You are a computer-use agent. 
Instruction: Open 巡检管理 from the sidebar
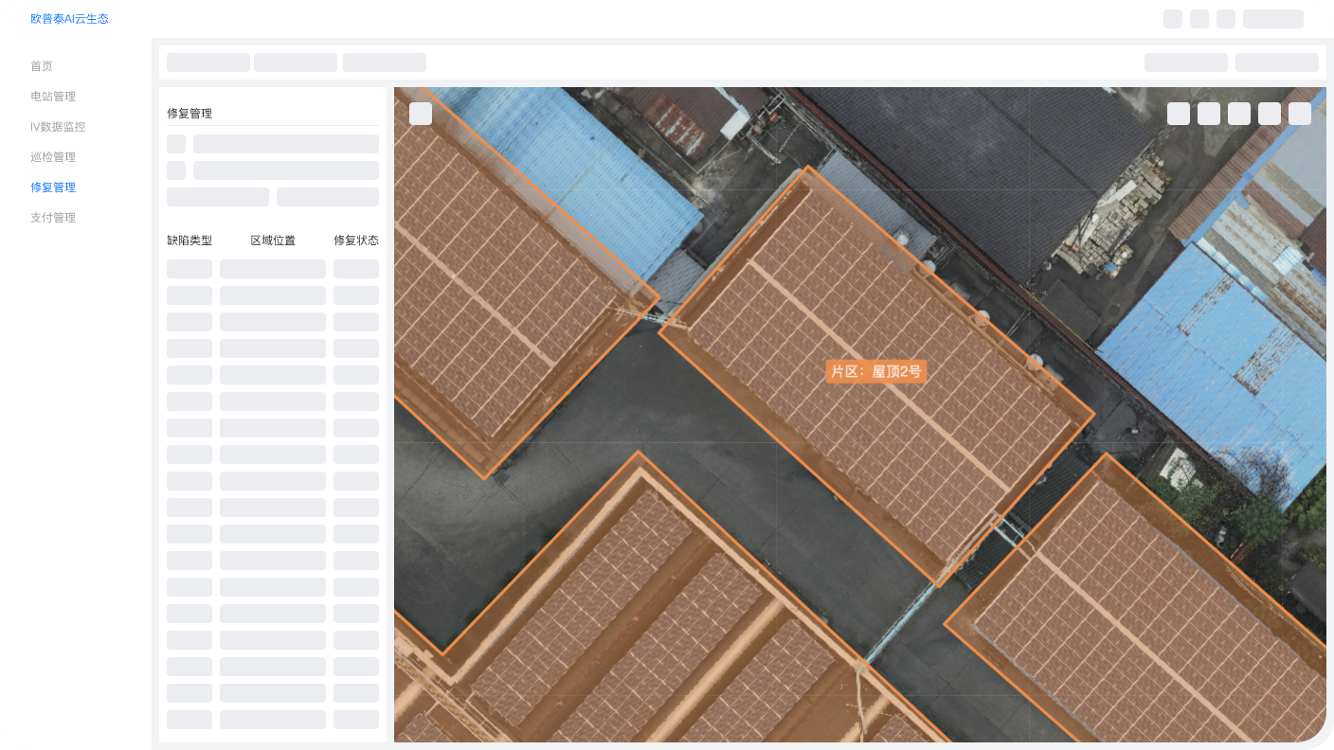pyautogui.click(x=53, y=157)
